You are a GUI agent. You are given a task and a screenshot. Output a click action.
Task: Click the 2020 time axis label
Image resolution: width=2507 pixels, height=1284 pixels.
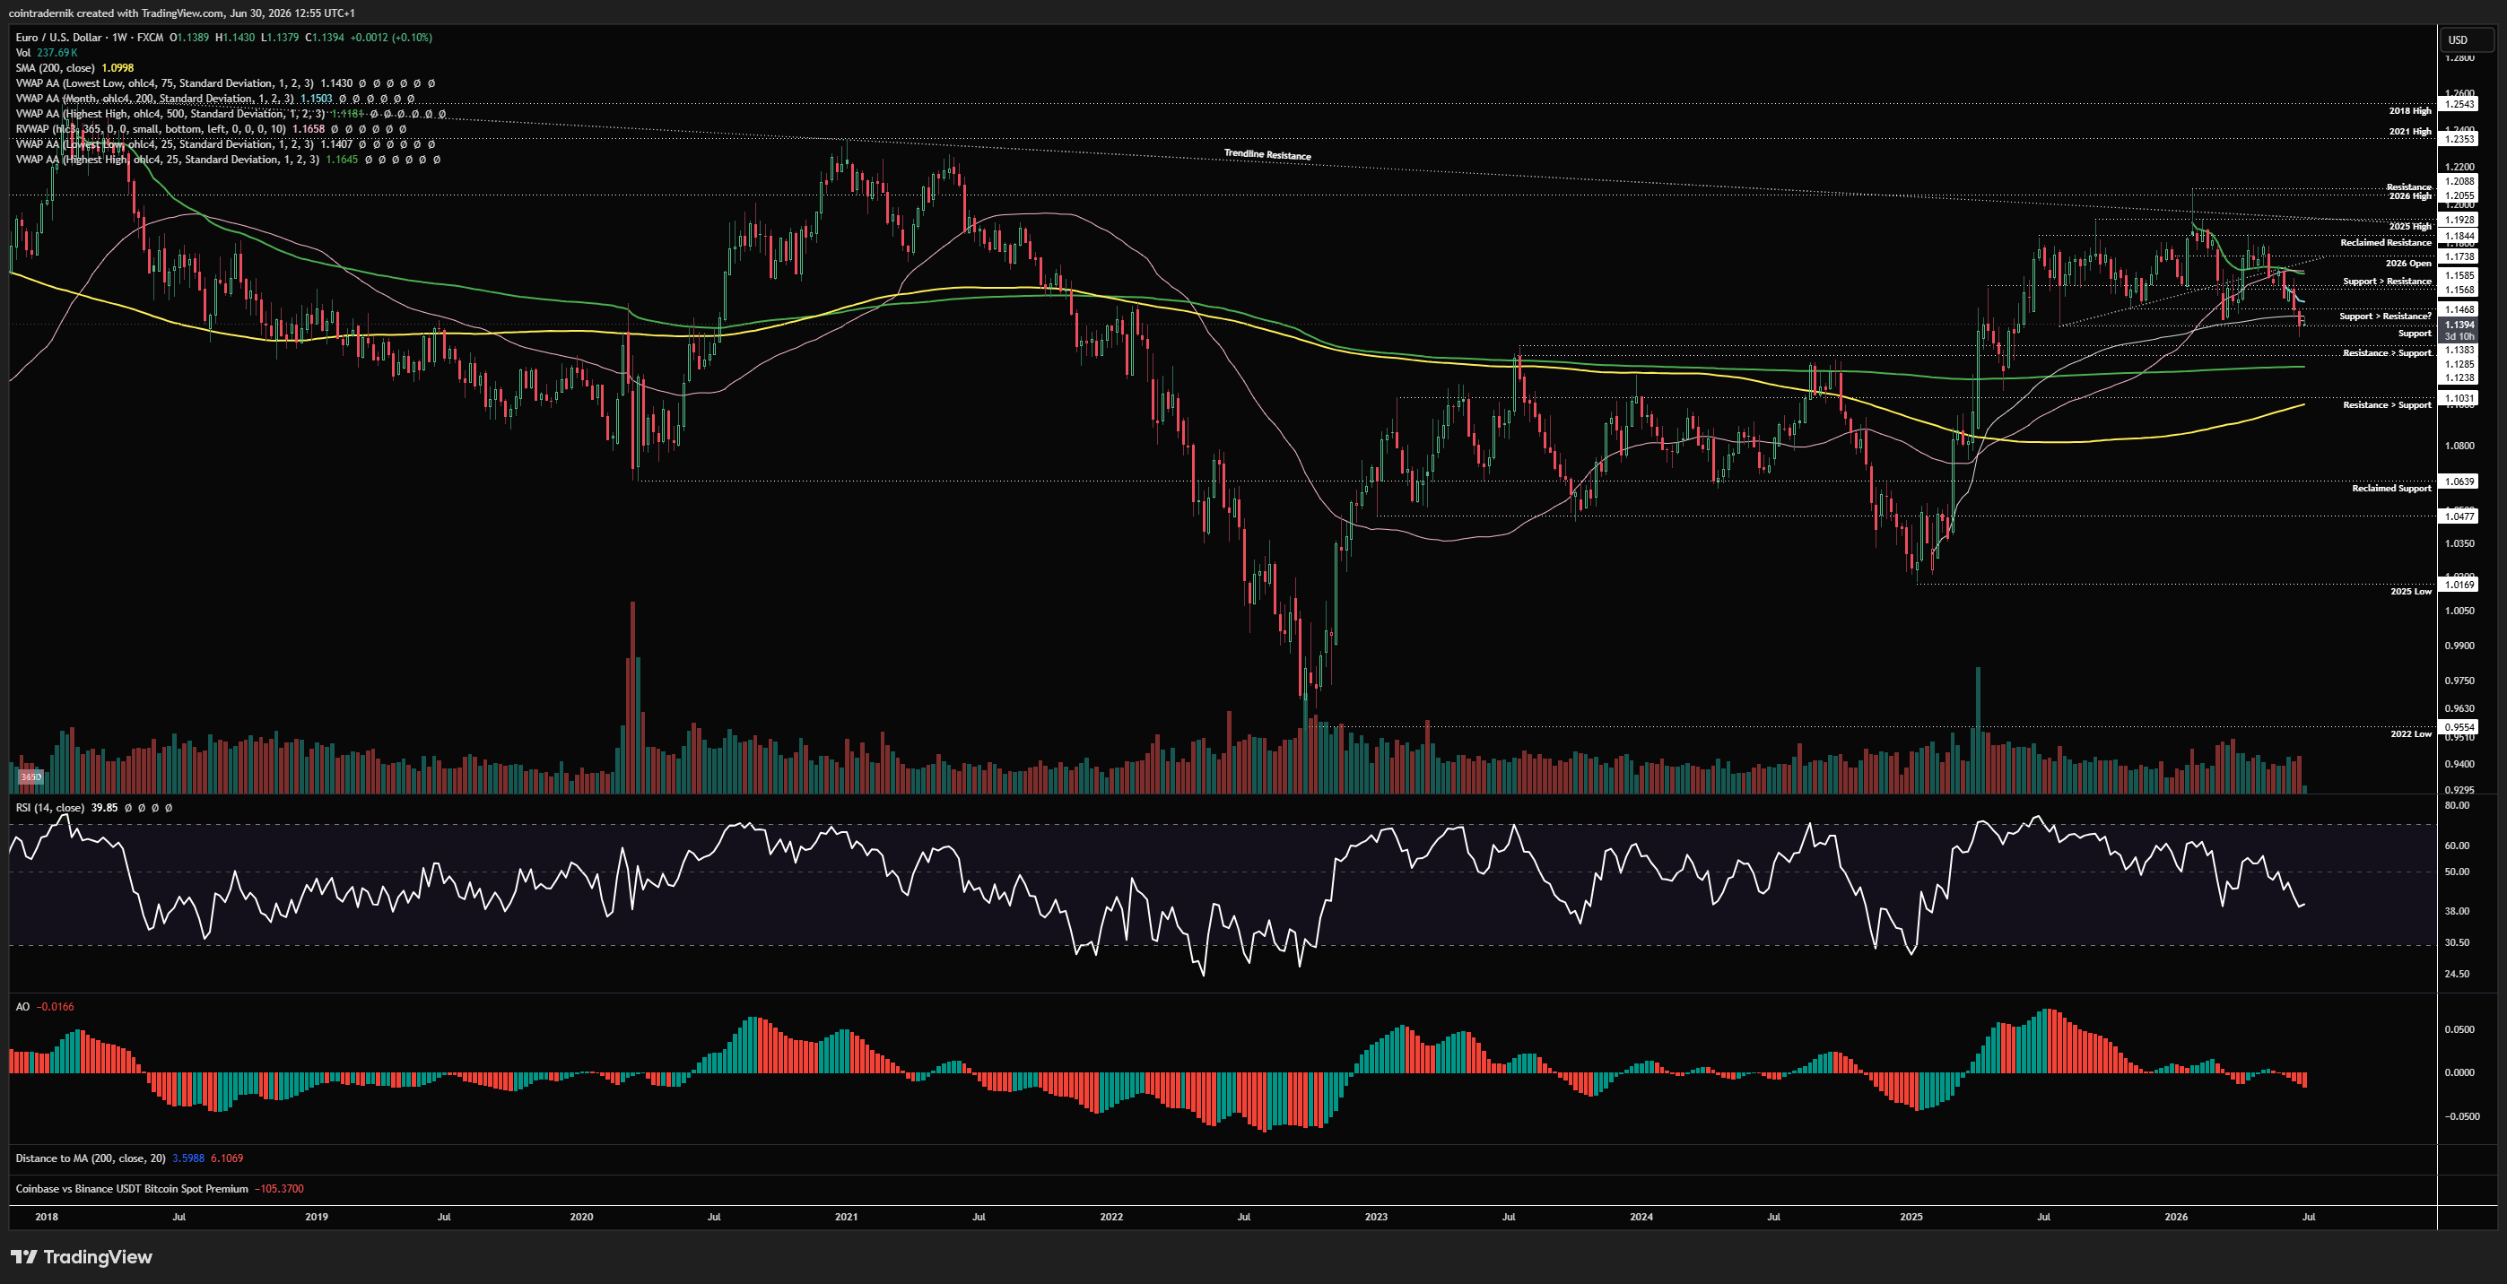[581, 1217]
